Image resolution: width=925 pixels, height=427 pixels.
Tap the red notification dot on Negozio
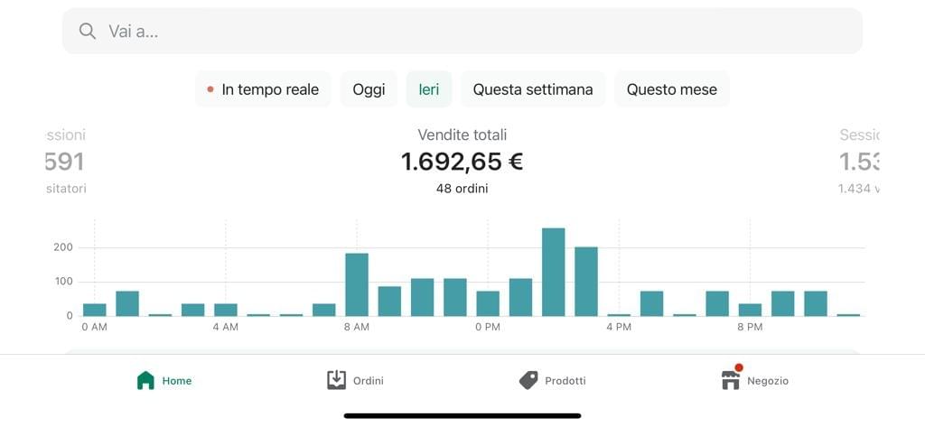click(739, 367)
